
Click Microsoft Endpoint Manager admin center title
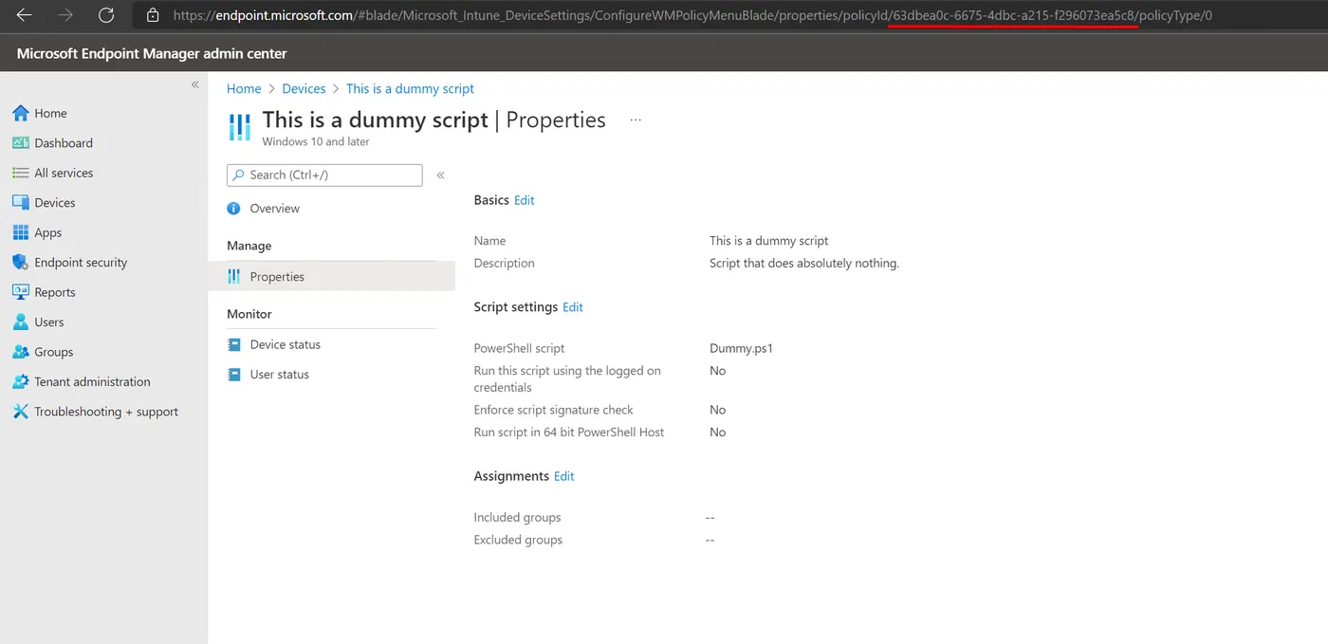tap(152, 54)
